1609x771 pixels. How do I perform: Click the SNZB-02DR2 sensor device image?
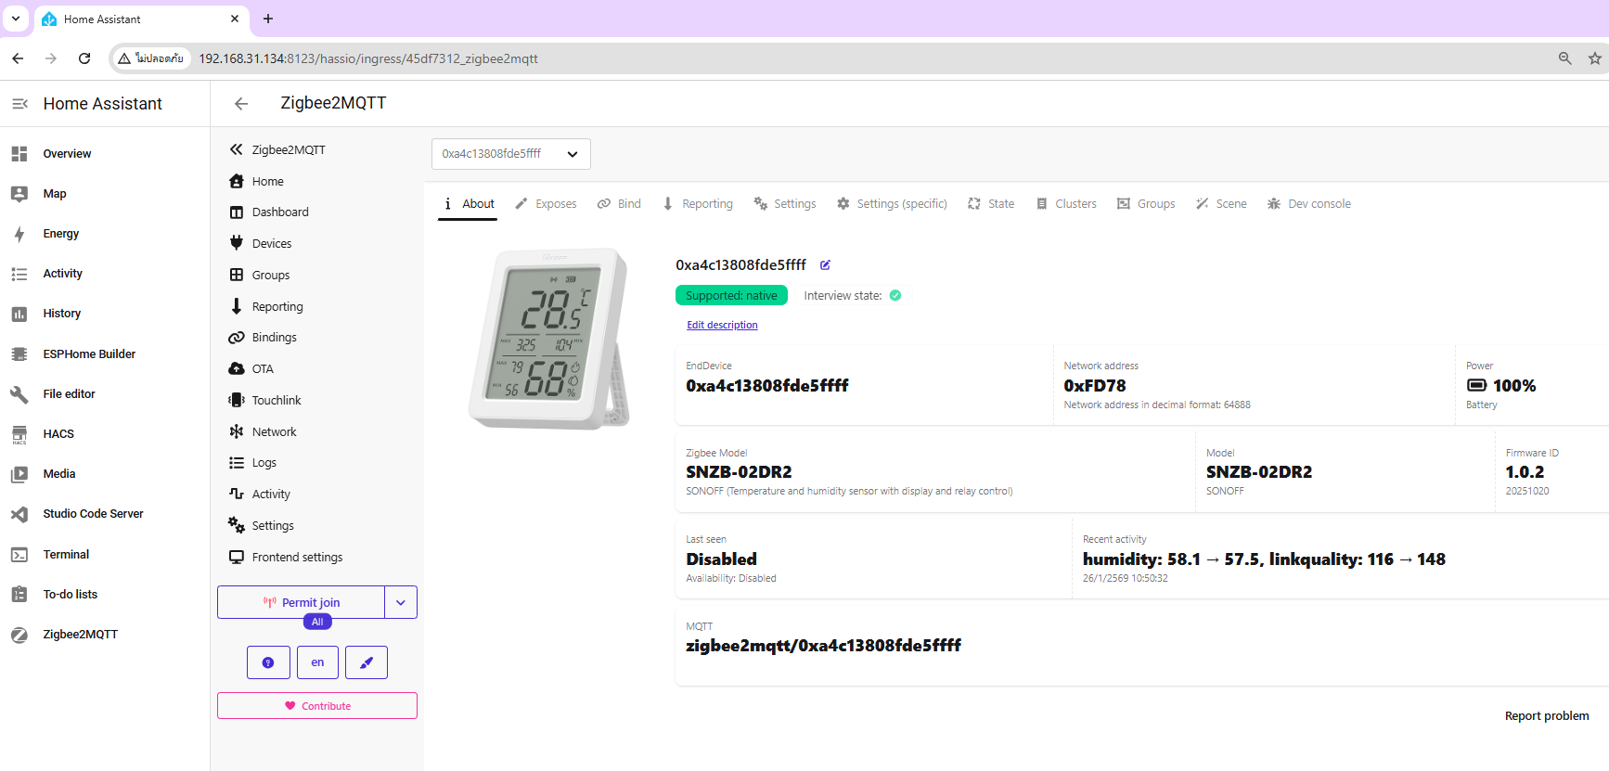(549, 339)
